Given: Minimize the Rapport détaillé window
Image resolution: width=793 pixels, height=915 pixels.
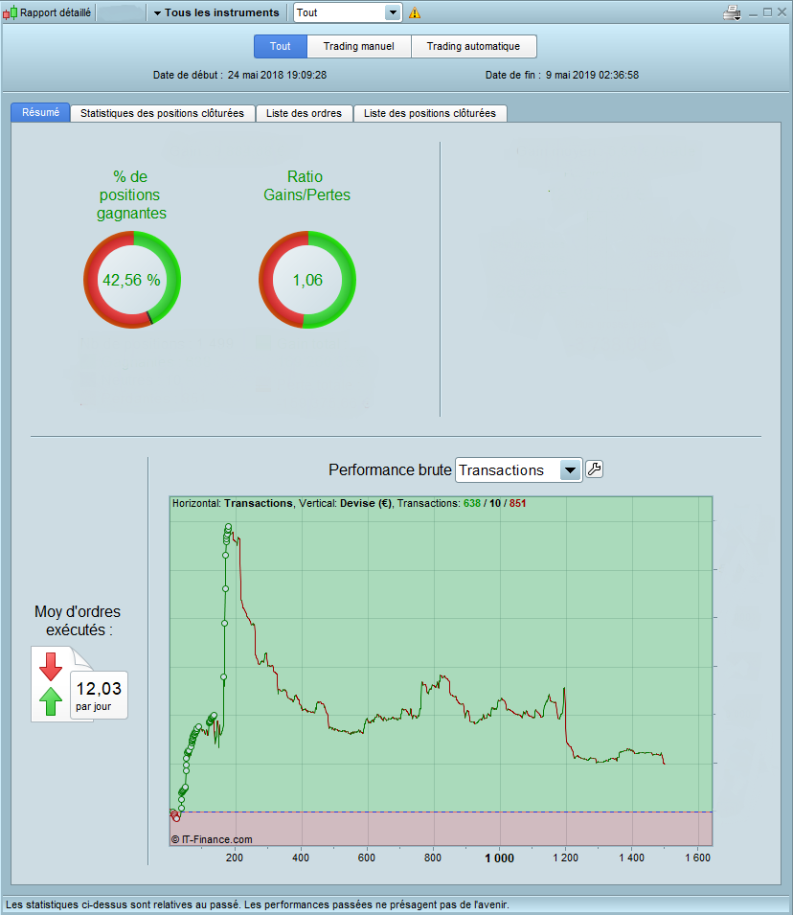Looking at the screenshot, I should click(754, 12).
